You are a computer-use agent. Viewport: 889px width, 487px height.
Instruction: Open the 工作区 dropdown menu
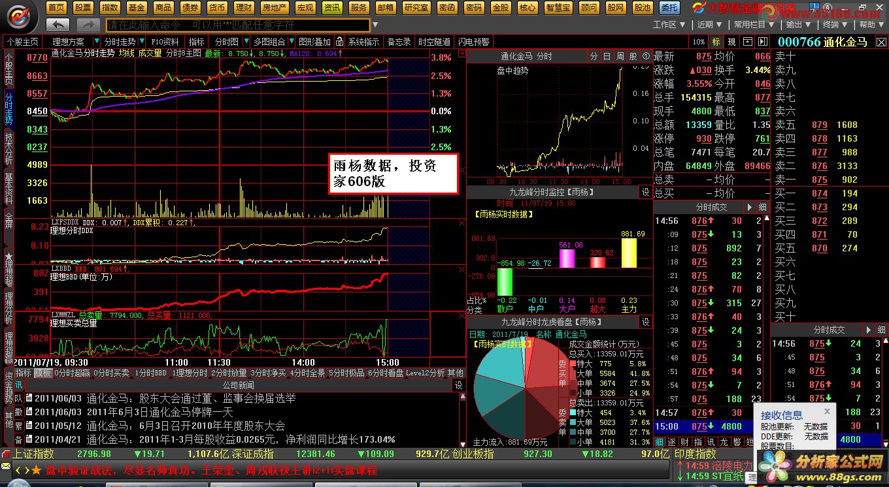click(668, 24)
